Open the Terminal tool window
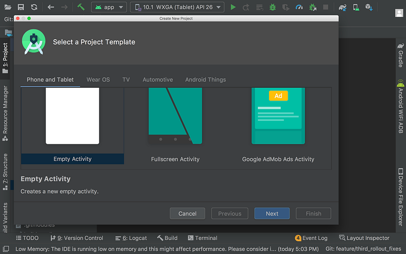Screen dimensions: 406x254 (202, 238)
